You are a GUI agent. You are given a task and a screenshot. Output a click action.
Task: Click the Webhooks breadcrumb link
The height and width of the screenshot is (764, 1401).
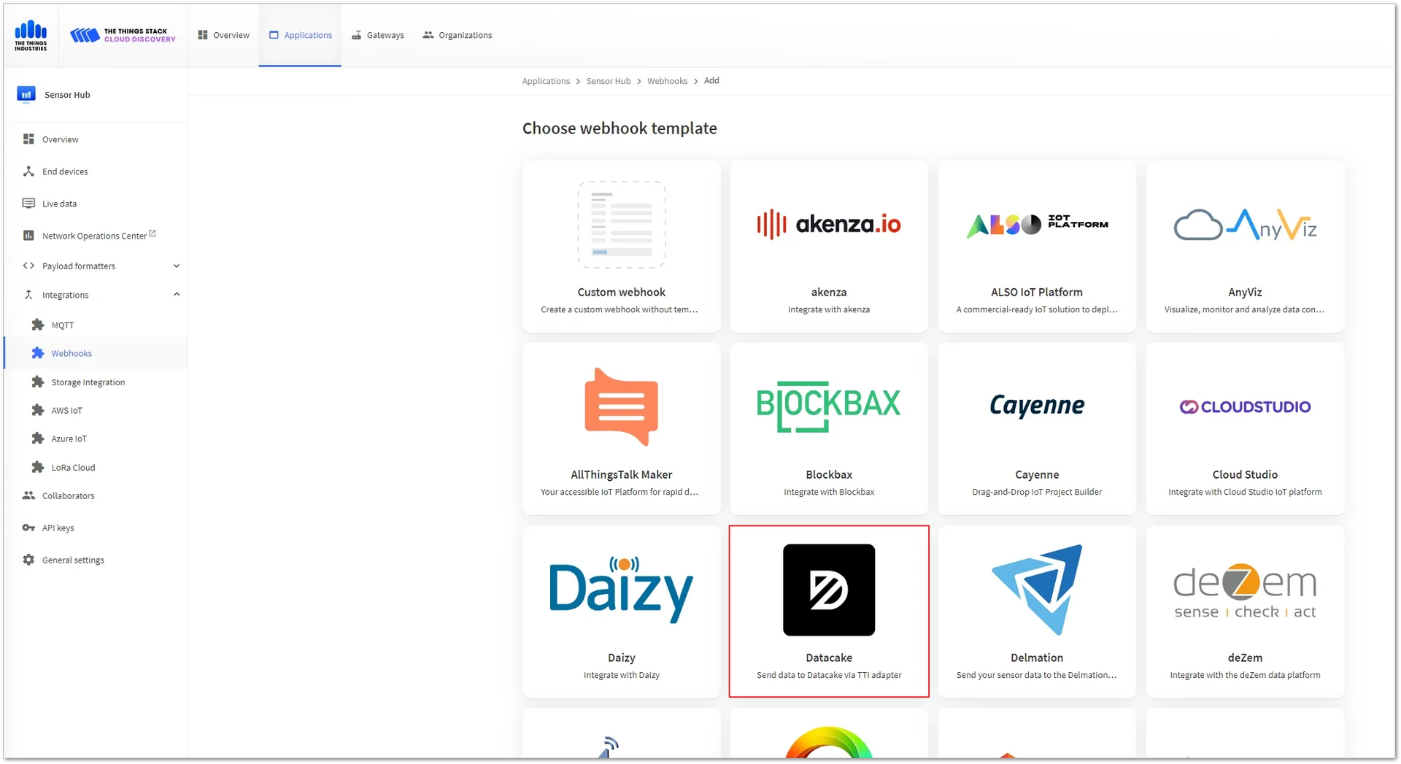tap(667, 81)
